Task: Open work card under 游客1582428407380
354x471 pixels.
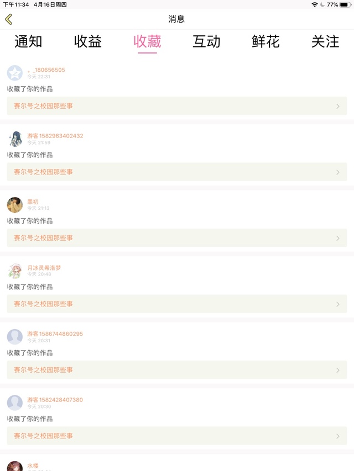Action: (176, 436)
